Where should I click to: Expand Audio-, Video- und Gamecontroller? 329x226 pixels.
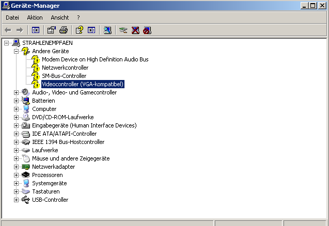tap(16, 92)
